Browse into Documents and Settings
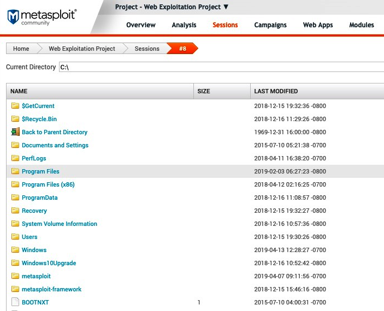The image size is (384, 311). 55,145
